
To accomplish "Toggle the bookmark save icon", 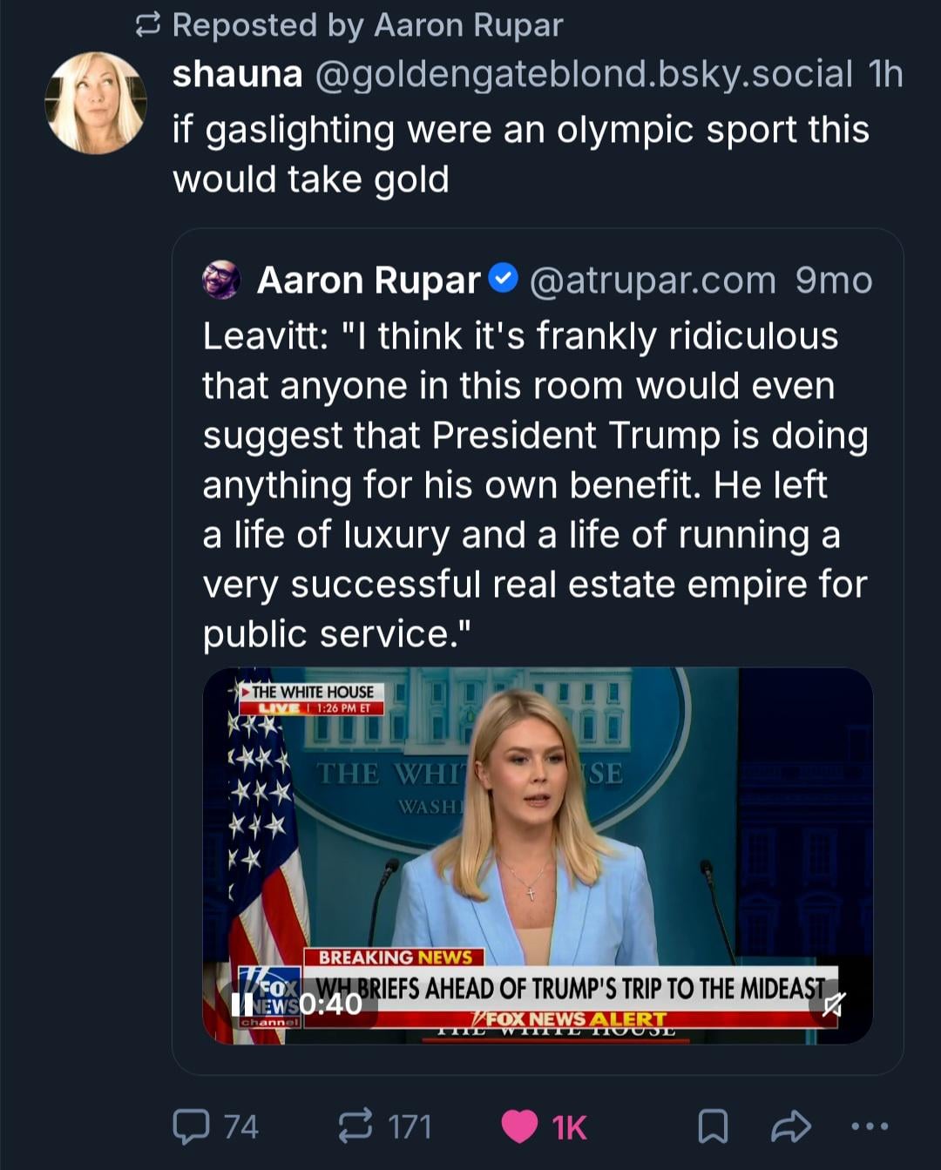I will point(713,1126).
